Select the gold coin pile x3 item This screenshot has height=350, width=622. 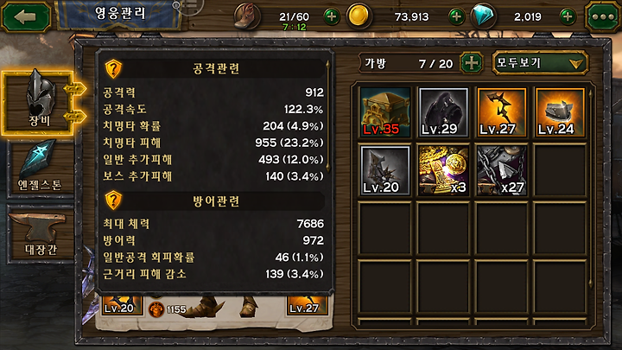point(443,170)
